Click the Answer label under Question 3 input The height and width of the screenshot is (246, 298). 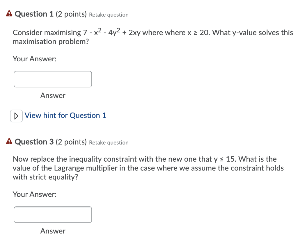53,231
